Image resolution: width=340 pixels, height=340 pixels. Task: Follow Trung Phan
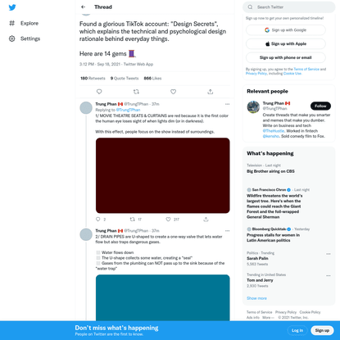click(320, 106)
